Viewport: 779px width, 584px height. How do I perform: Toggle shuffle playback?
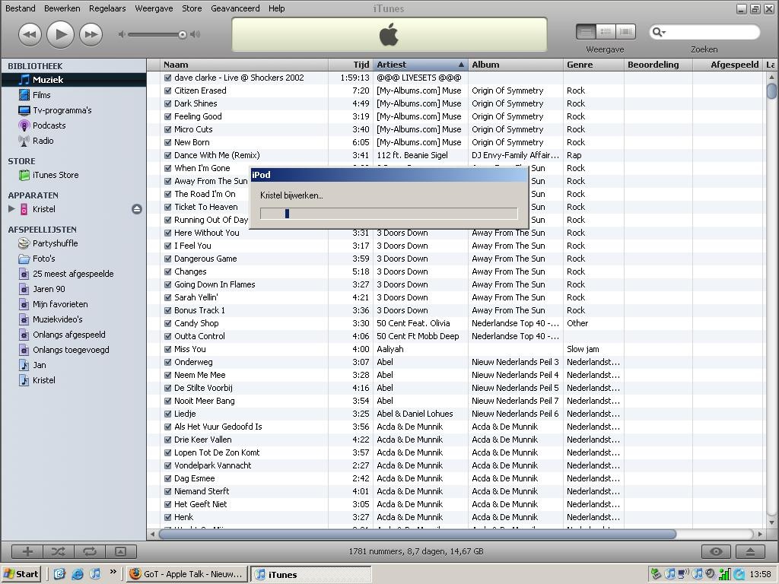[x=59, y=551]
